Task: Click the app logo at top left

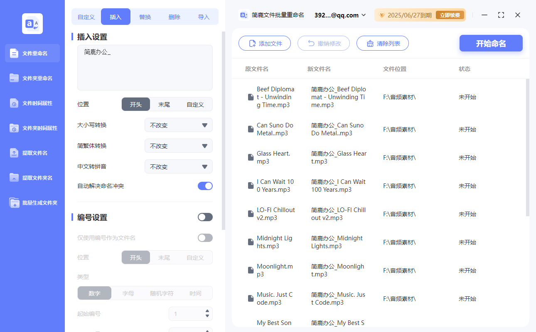Action: point(32,23)
